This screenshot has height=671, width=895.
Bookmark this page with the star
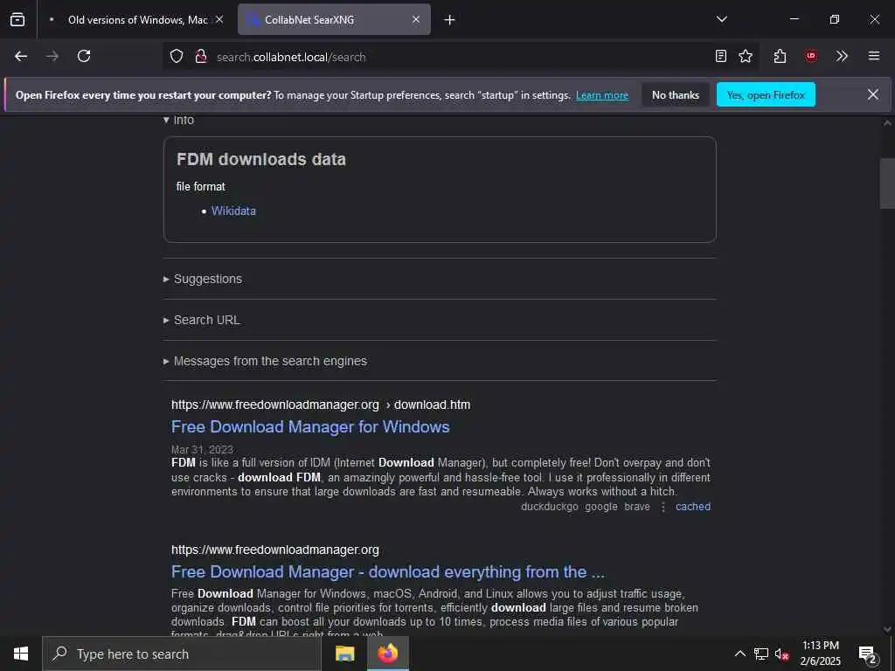tap(746, 56)
